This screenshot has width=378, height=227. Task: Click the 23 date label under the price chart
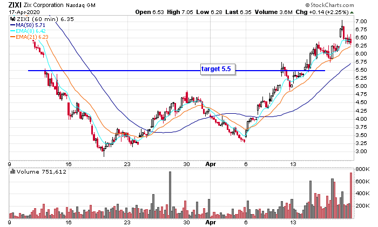pos(127,164)
